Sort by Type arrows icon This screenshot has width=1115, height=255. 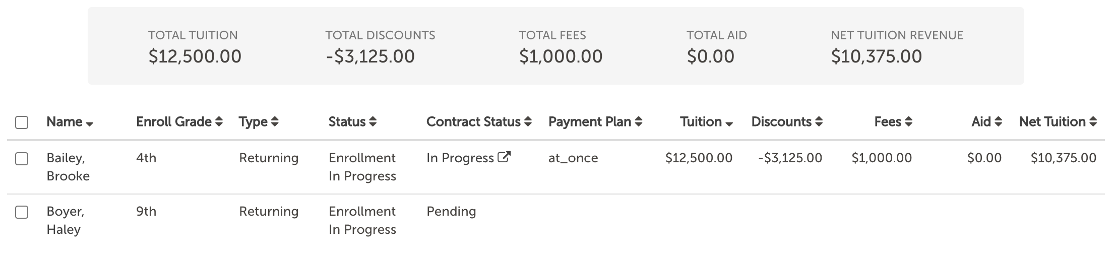275,121
